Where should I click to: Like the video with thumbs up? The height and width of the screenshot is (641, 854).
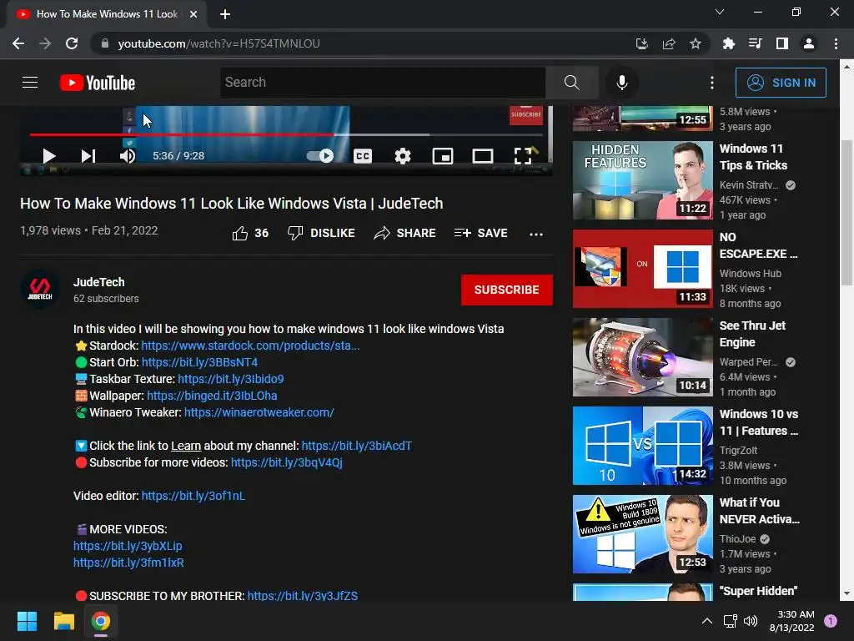[x=250, y=234]
